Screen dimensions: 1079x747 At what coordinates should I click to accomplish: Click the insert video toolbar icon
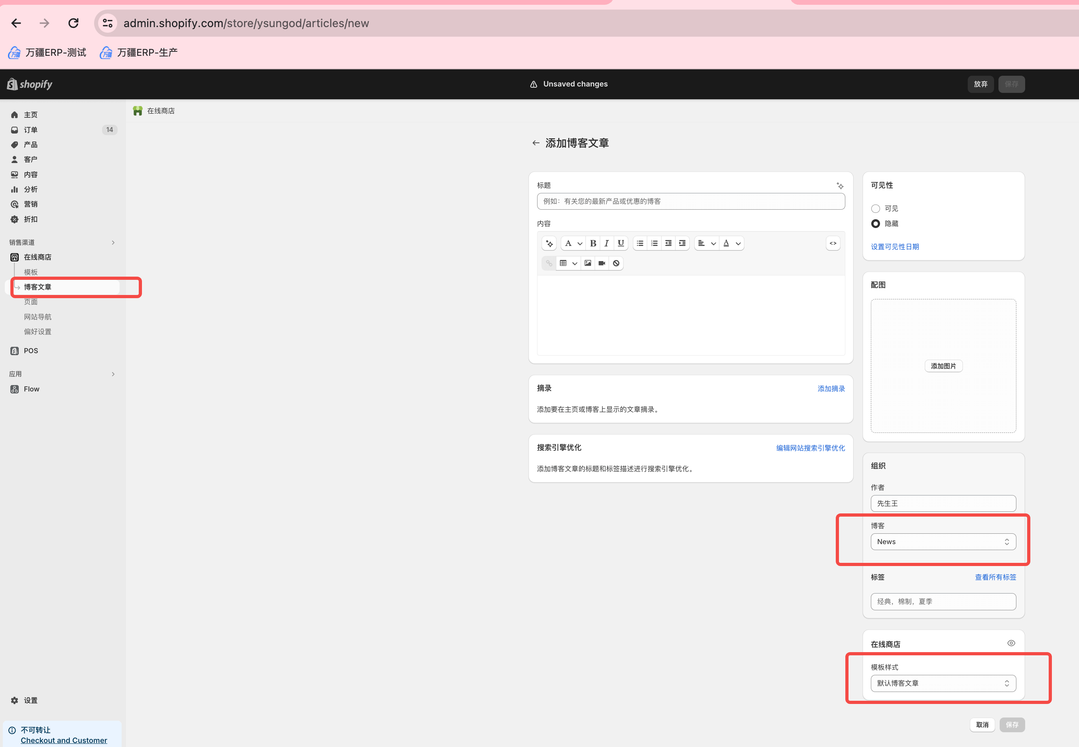[x=602, y=263]
